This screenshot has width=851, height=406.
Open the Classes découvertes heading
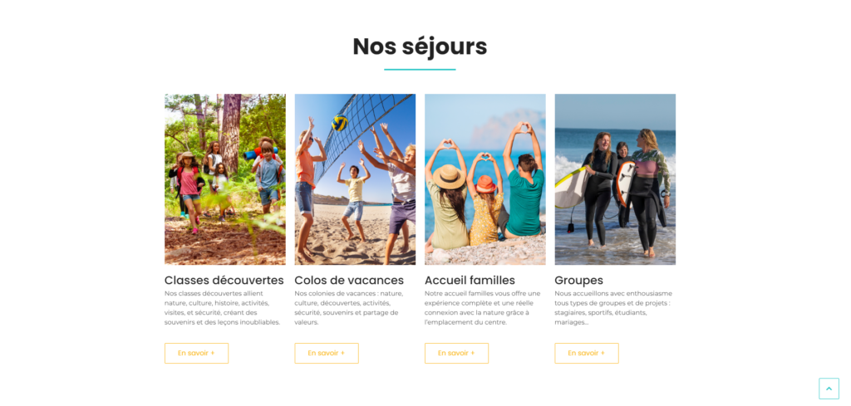click(224, 281)
